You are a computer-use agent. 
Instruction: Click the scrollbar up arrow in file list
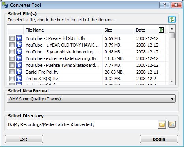[x=172, y=29]
